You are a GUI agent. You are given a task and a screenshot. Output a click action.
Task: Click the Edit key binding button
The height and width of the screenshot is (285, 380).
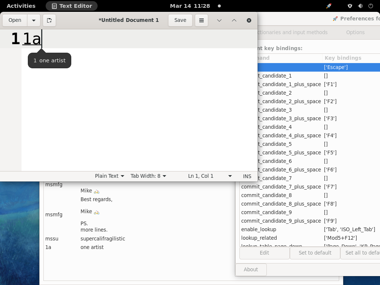(265, 253)
